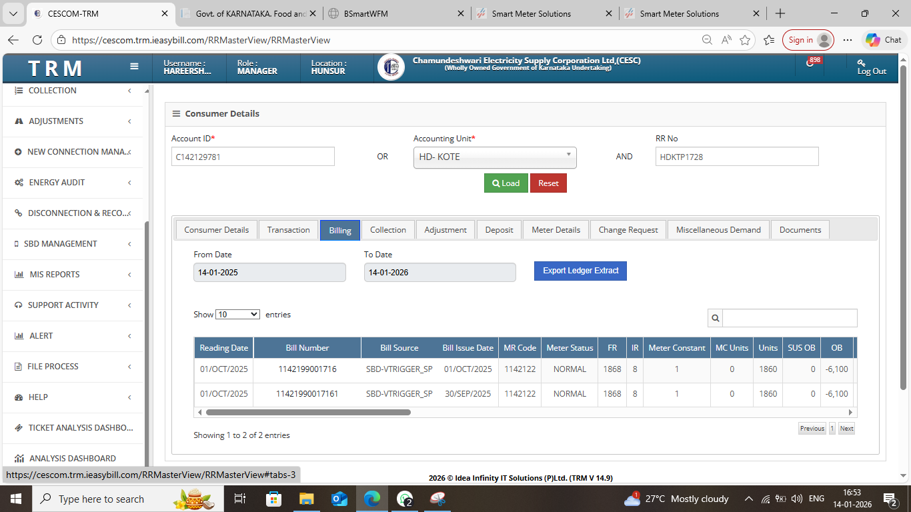Open the Windows Start menu
This screenshot has height=512, width=911.
tap(15, 499)
